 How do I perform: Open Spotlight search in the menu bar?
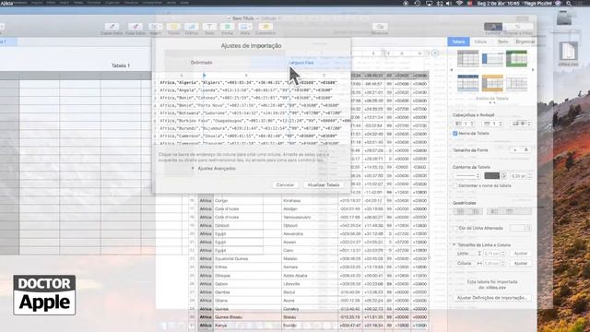click(x=569, y=4)
